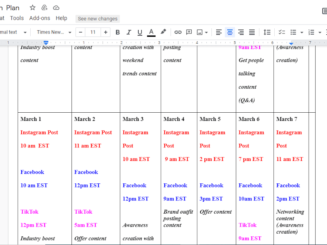Image resolution: width=327 pixels, height=245 pixels.
Task: Click the numbered list icon
Action: [311, 32]
